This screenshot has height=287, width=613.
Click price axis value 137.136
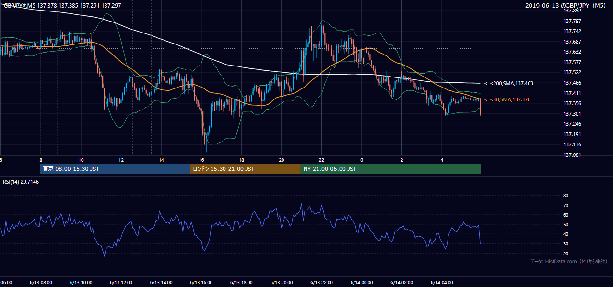(x=572, y=144)
